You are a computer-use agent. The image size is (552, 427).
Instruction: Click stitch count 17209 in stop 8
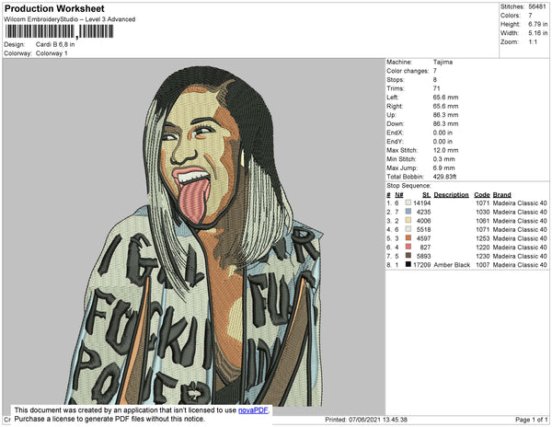[x=421, y=265]
